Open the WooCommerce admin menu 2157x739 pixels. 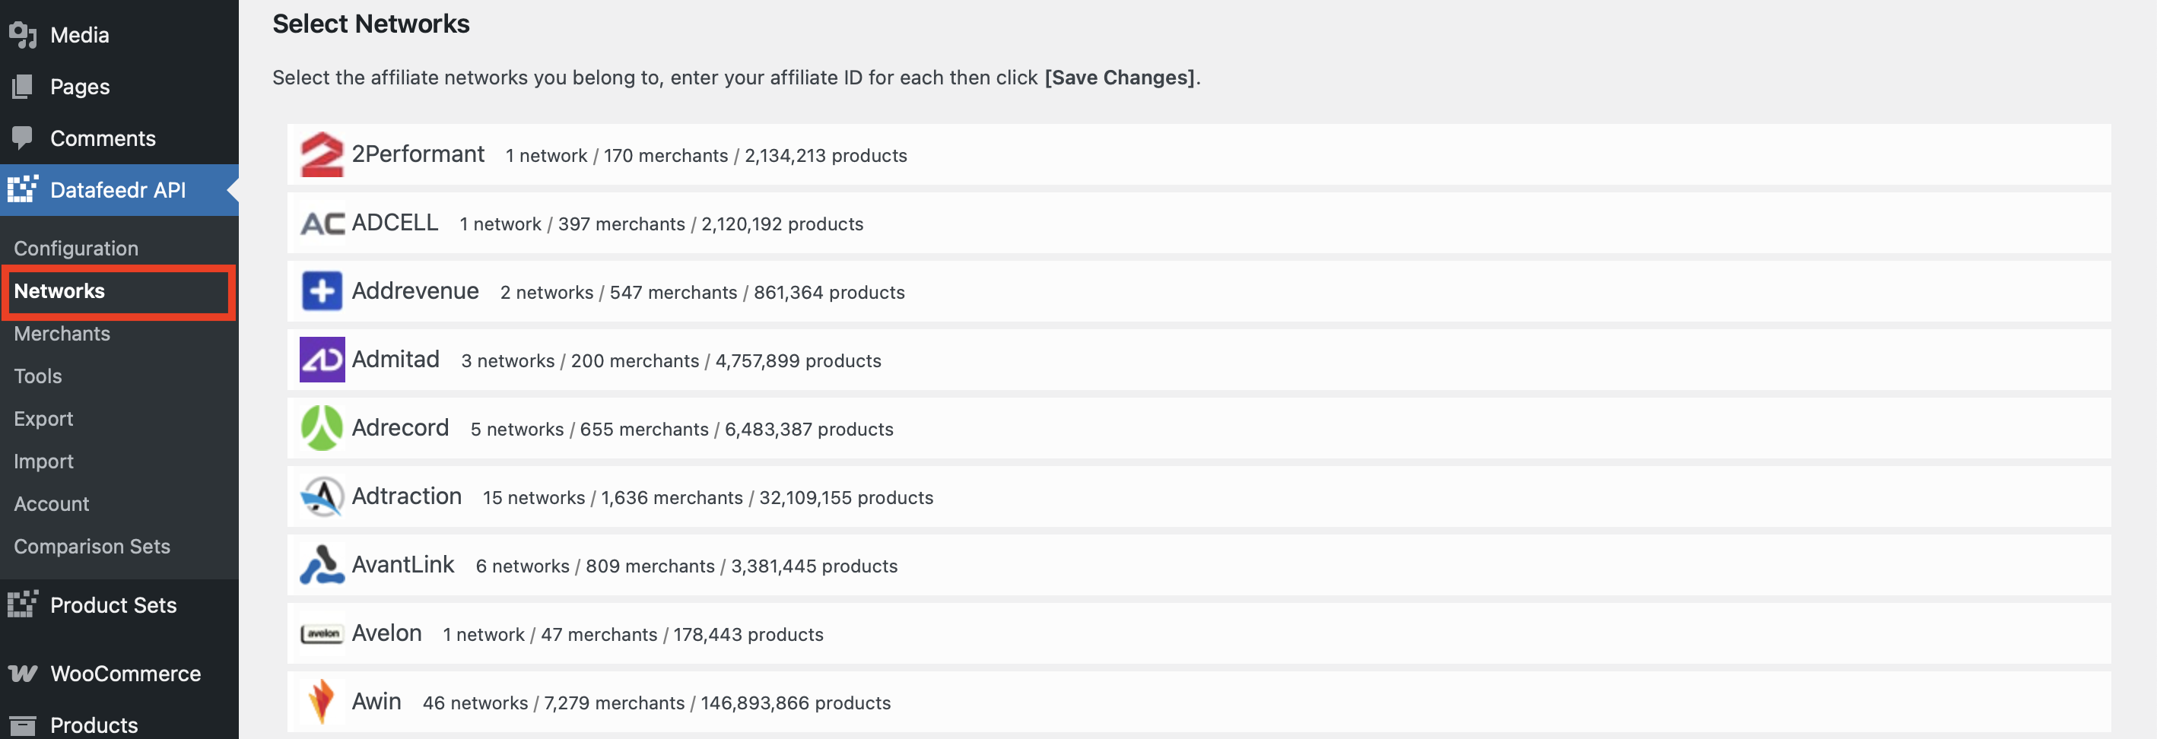[x=125, y=674]
